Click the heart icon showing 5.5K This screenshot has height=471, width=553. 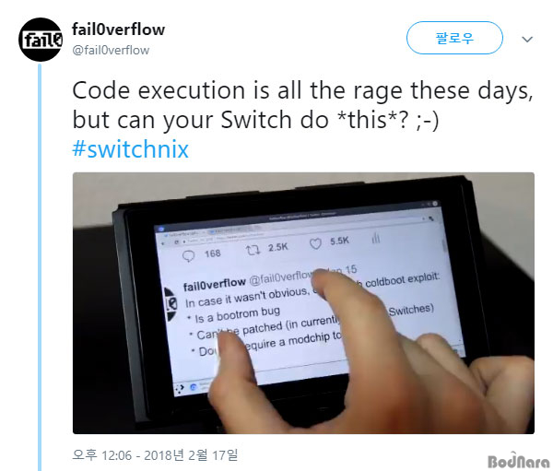tap(315, 243)
